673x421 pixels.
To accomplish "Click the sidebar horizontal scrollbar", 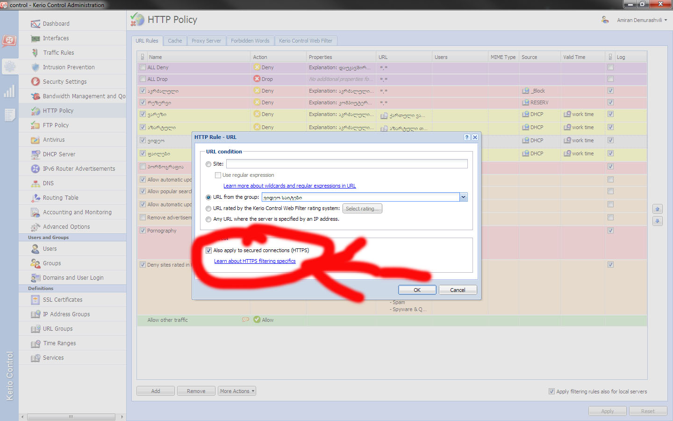I will point(71,417).
